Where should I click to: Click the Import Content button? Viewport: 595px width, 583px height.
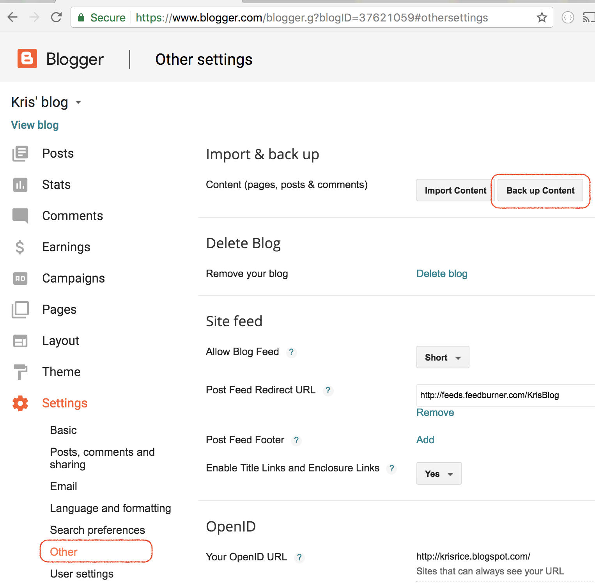(455, 190)
